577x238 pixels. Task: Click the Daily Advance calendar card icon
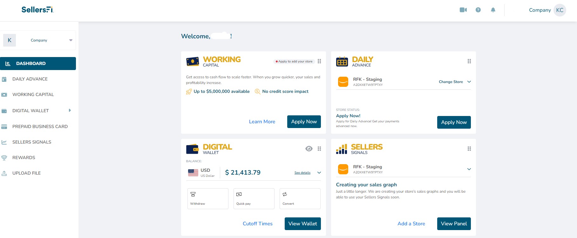click(342, 61)
